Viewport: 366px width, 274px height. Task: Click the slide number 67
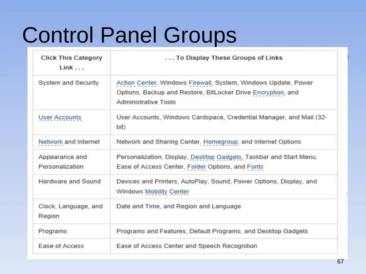(340, 262)
